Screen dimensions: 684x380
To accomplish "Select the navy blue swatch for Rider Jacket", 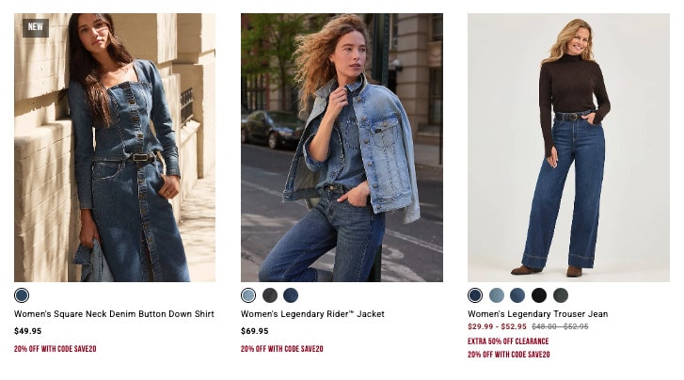I will pos(291,295).
